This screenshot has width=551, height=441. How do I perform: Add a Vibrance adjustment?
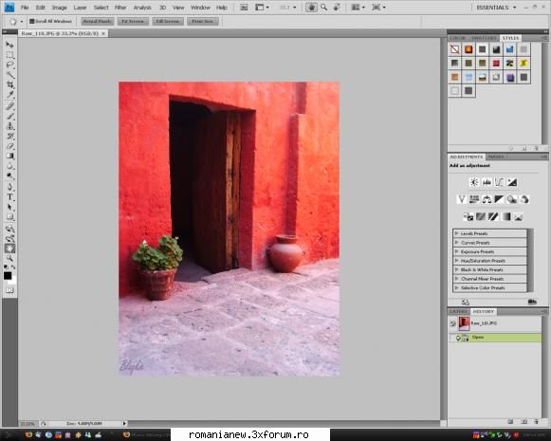(462, 199)
